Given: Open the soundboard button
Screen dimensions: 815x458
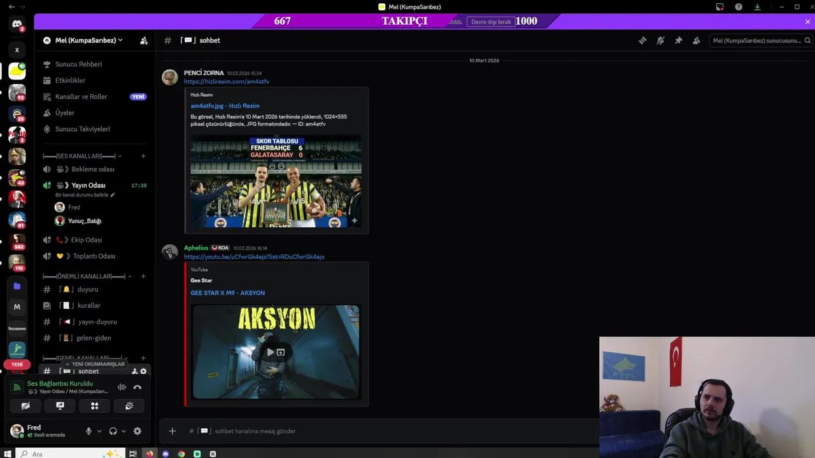Looking at the screenshot, I should click(129, 406).
